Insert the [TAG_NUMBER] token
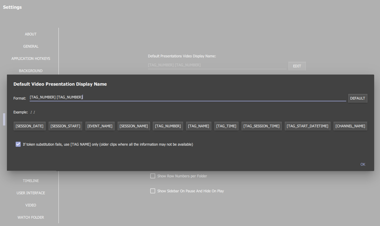Image resolution: width=380 pixels, height=226 pixels. tap(168, 126)
